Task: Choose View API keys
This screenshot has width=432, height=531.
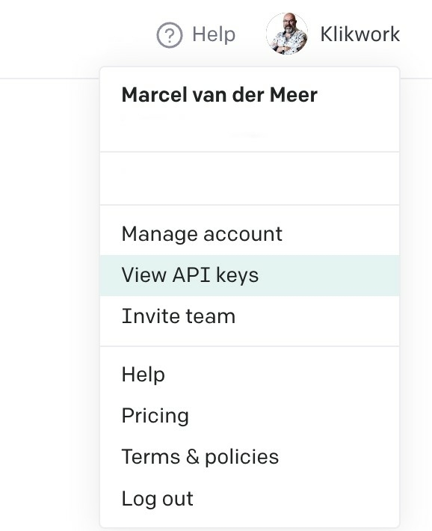Action: (x=250, y=275)
